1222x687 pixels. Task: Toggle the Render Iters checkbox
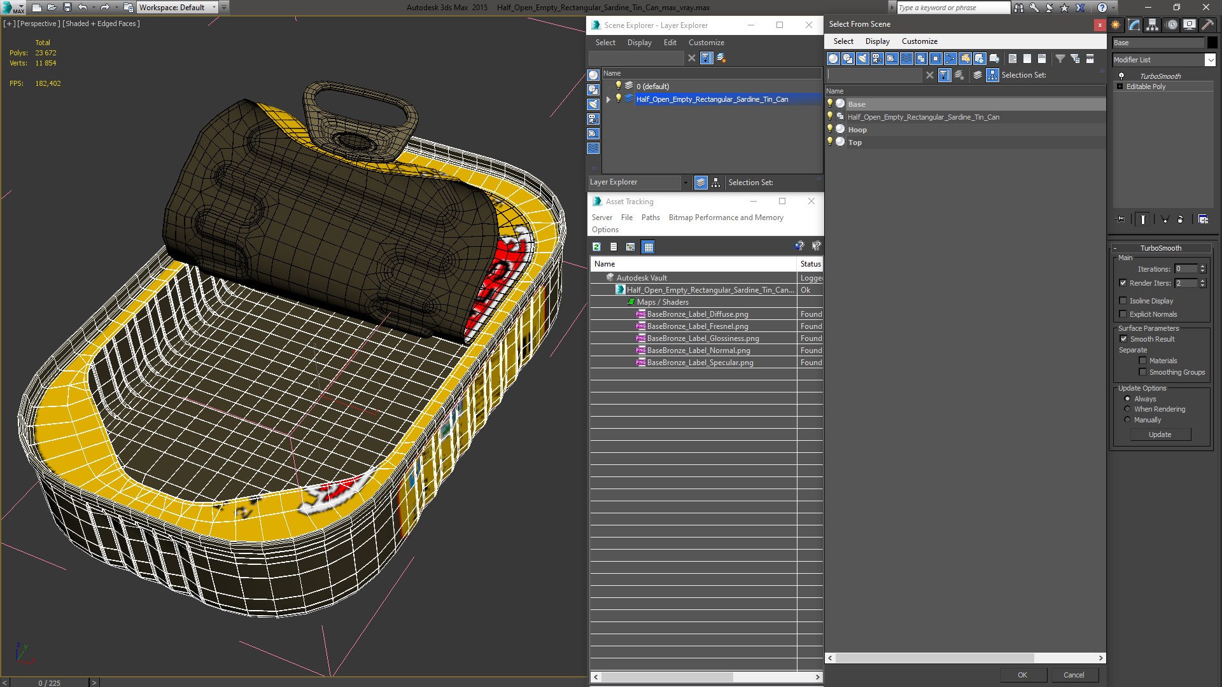point(1123,283)
